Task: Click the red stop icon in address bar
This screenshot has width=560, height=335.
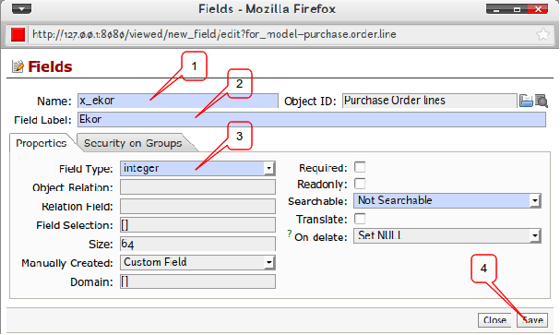Action: coord(18,35)
